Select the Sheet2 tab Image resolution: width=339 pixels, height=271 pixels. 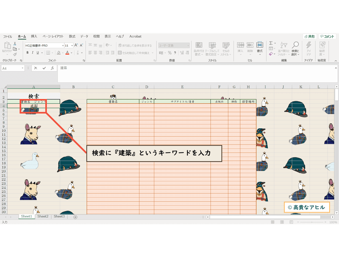pyautogui.click(x=44, y=215)
